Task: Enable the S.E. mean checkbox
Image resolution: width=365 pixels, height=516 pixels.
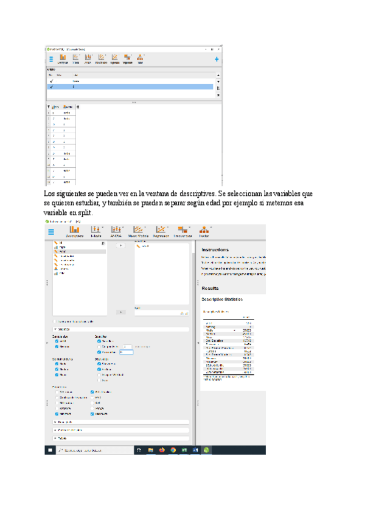Action: (x=57, y=392)
